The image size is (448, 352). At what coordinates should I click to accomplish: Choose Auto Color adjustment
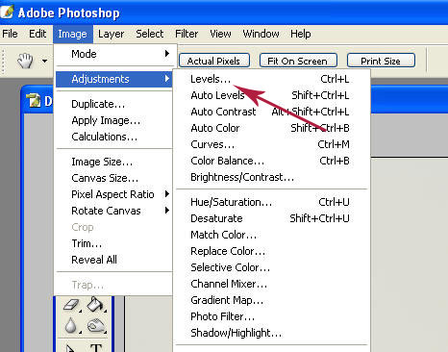pyautogui.click(x=271, y=128)
